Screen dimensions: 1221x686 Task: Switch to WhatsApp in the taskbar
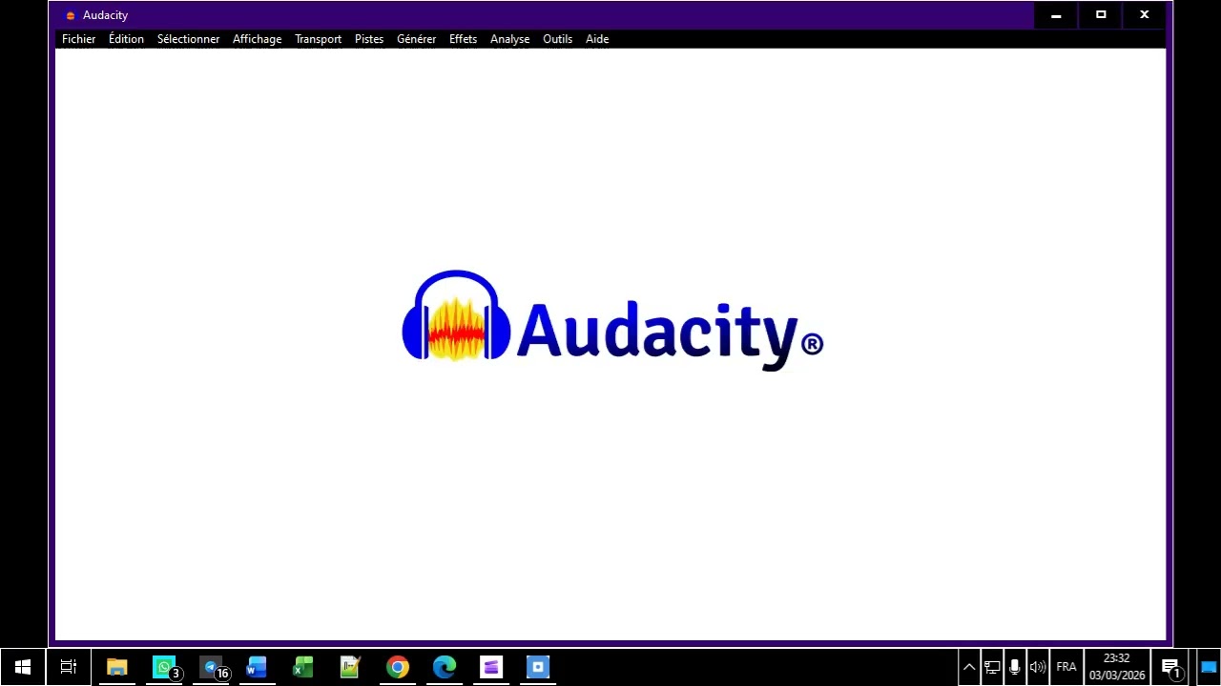click(164, 667)
